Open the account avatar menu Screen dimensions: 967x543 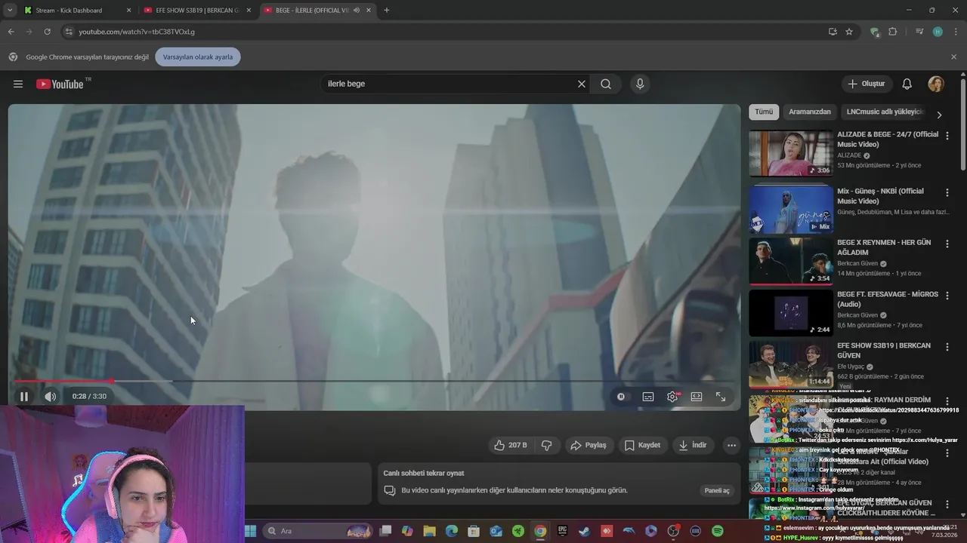pyautogui.click(x=936, y=84)
